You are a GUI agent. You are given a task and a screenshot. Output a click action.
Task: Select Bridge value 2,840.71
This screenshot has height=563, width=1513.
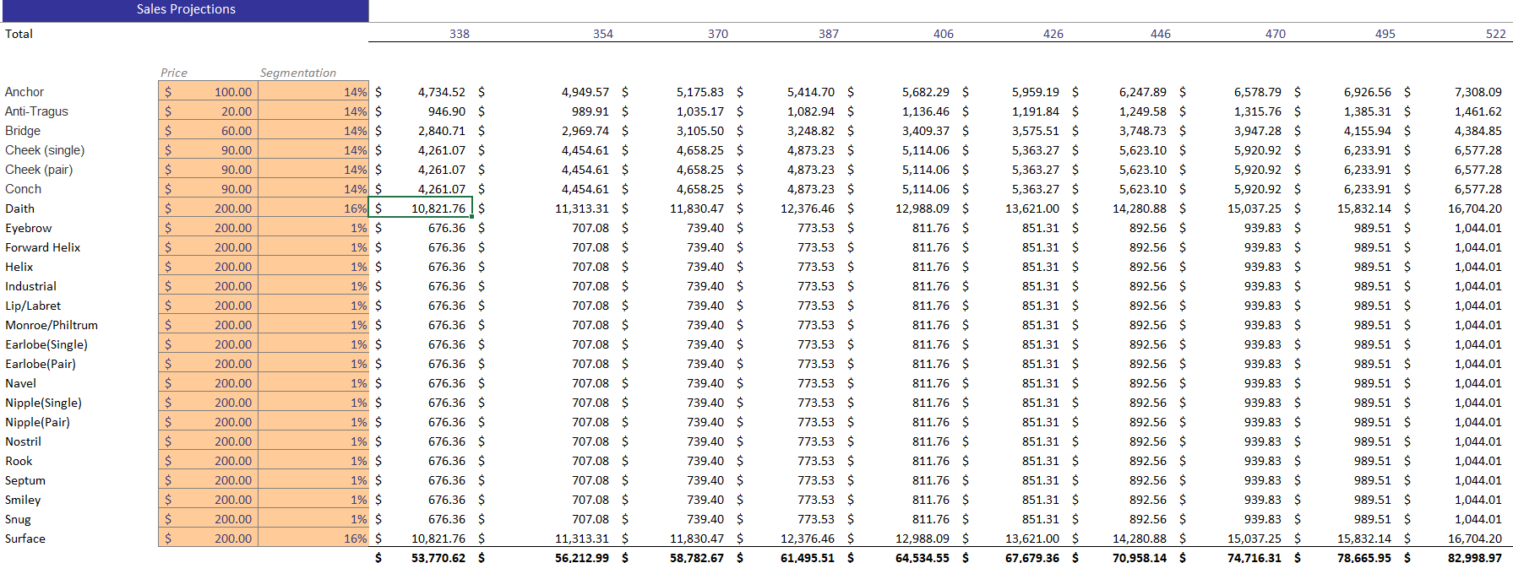[441, 131]
